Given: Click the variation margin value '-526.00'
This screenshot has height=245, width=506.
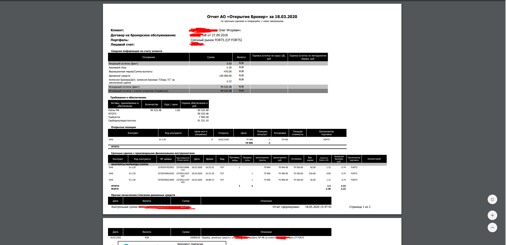Looking at the screenshot, I should point(312,174).
